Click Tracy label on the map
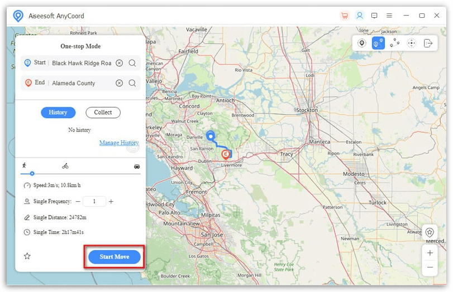 [287, 154]
